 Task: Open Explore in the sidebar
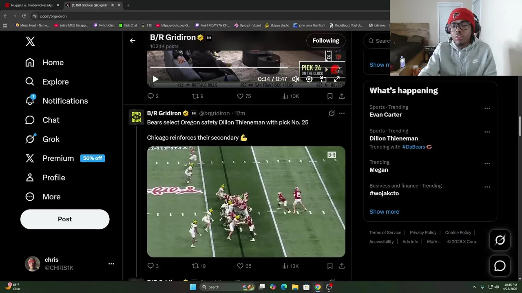pos(47,81)
